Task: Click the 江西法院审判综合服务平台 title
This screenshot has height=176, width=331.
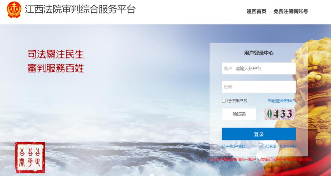Action: pyautogui.click(x=80, y=9)
